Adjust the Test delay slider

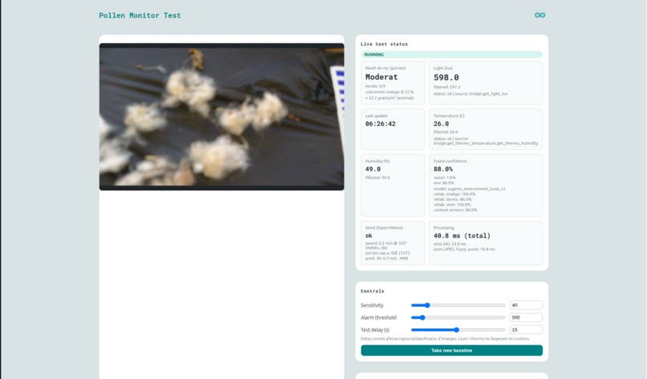click(458, 330)
